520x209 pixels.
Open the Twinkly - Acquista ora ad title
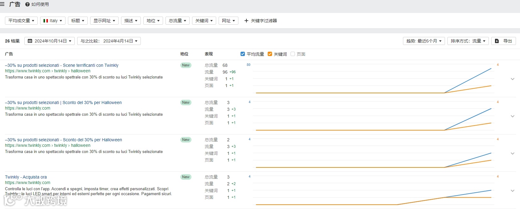pos(26,177)
